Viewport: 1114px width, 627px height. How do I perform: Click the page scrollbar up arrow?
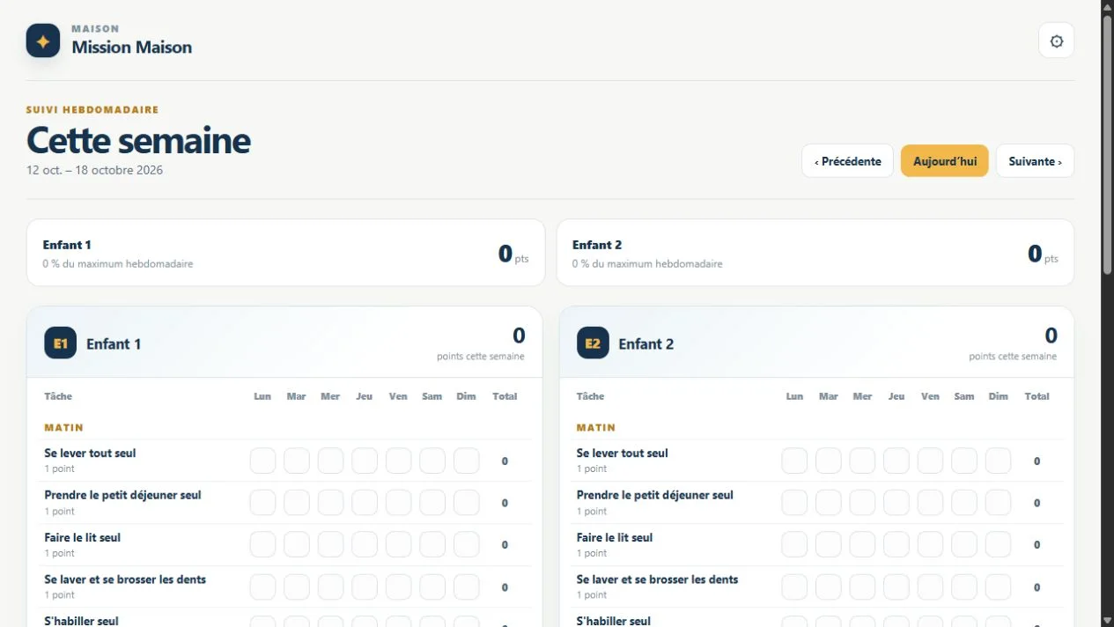[x=1107, y=7]
